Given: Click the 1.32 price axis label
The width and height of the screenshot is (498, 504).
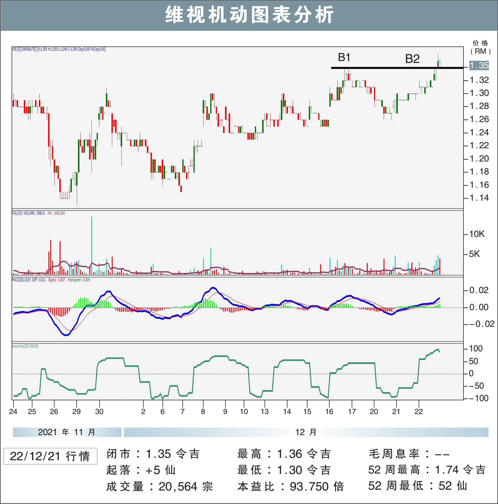Looking at the screenshot, I should [479, 80].
